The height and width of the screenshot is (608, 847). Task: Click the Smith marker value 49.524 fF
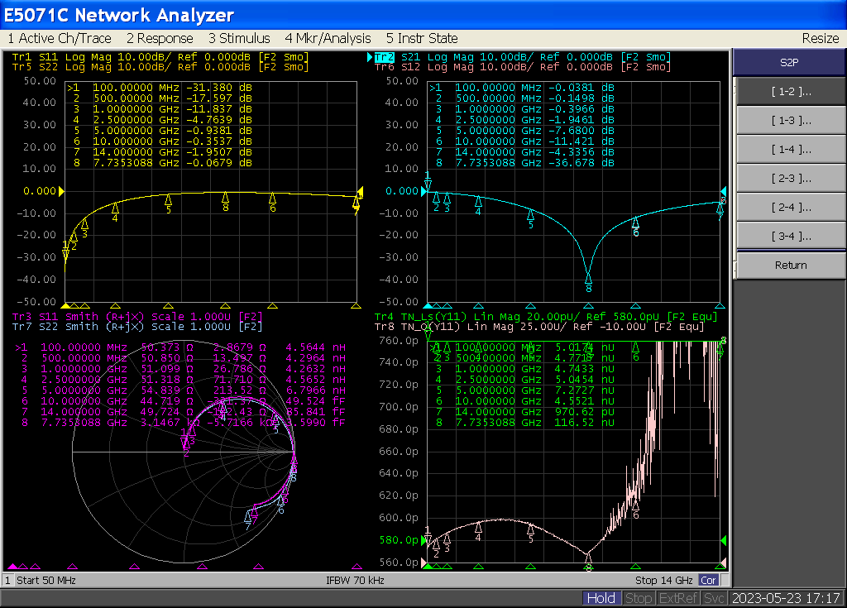tap(315, 401)
